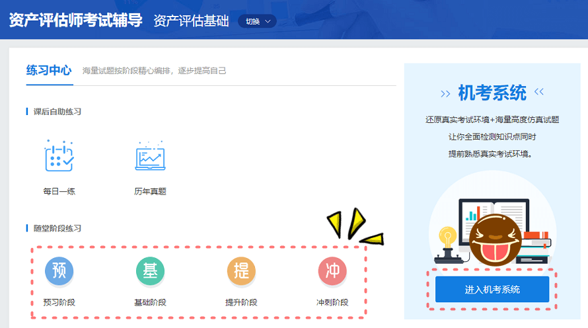Select the red 冲 circle icon
Screen dimensions: 588x328
(332, 271)
